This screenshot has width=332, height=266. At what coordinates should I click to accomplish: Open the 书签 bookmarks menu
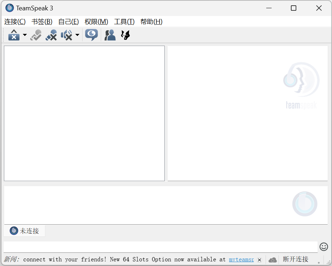pos(41,22)
